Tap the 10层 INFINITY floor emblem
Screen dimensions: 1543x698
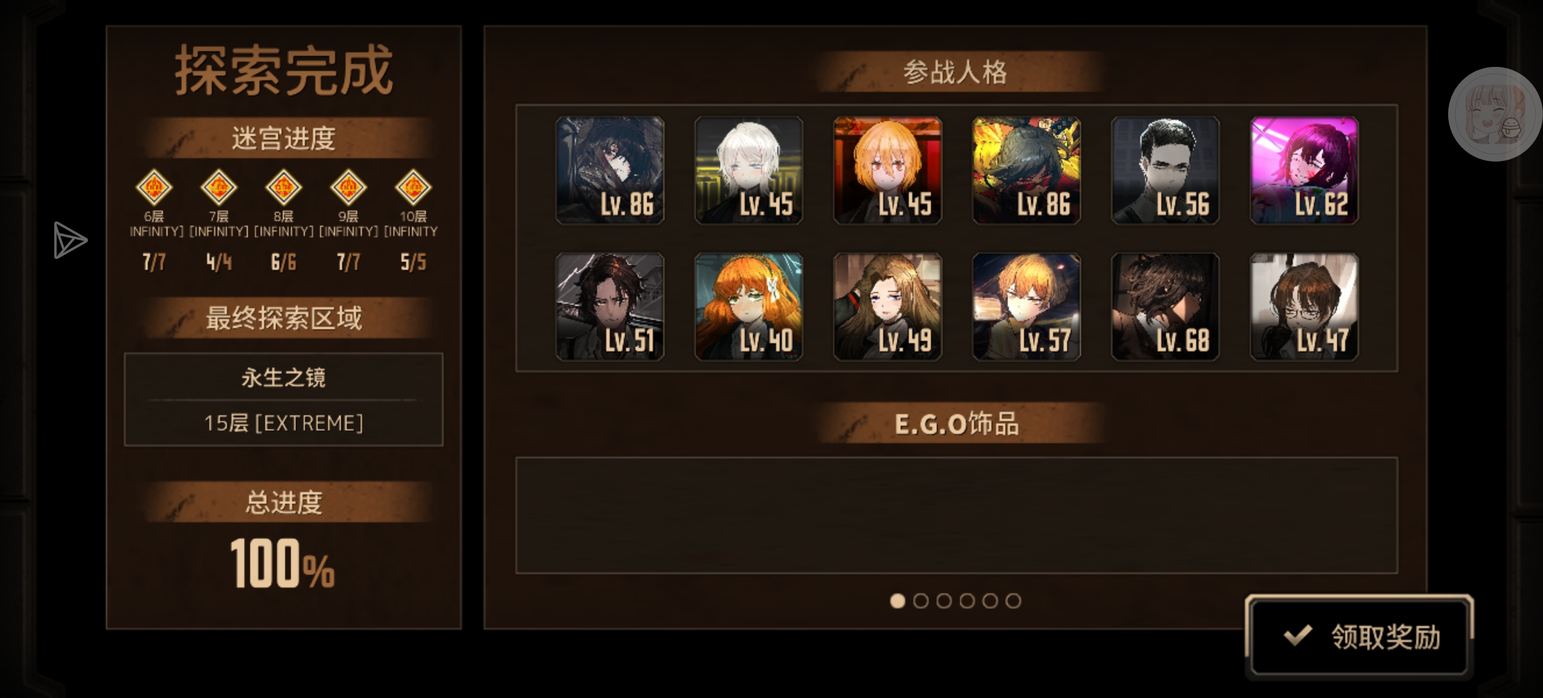[413, 187]
